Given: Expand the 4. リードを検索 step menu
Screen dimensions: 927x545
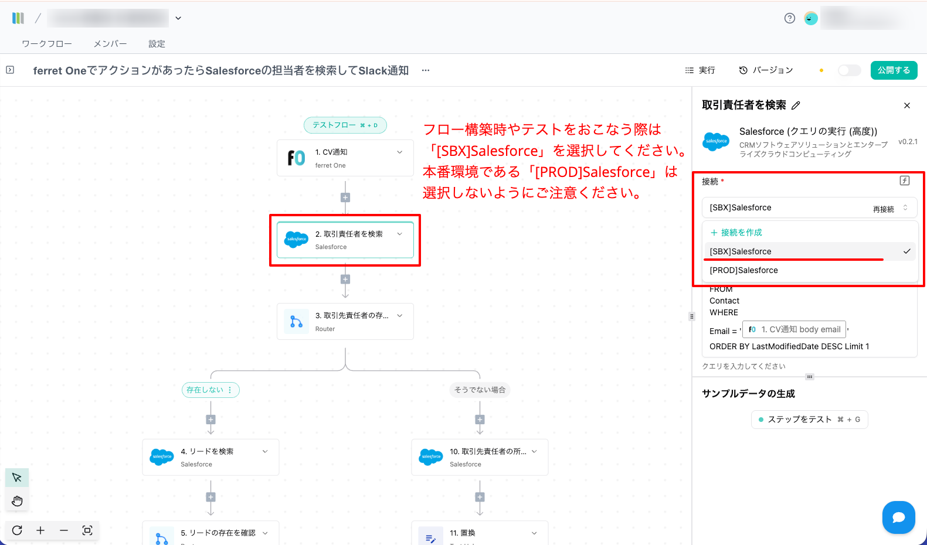Looking at the screenshot, I should tap(265, 451).
